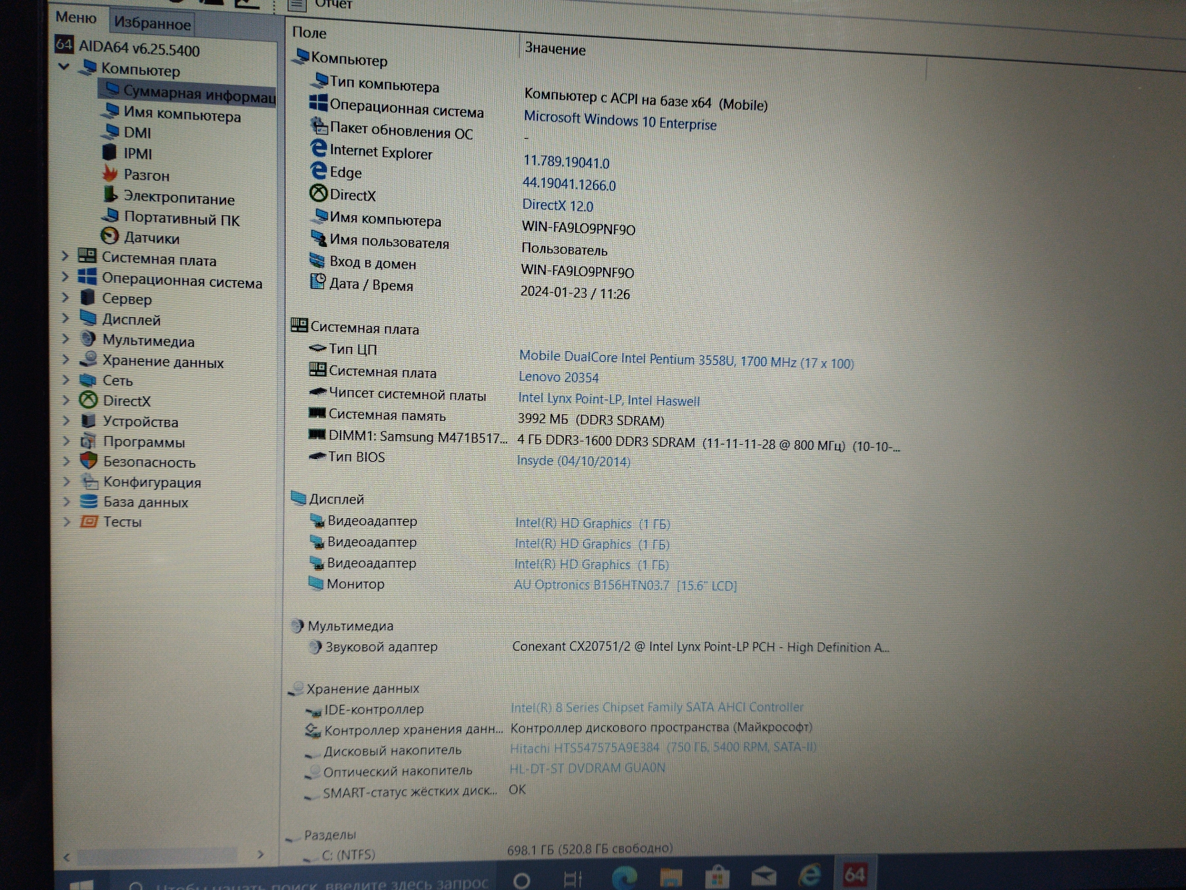1186x890 pixels.
Task: Click the right arrow of tree horizontal scrollbar
Action: (x=260, y=855)
